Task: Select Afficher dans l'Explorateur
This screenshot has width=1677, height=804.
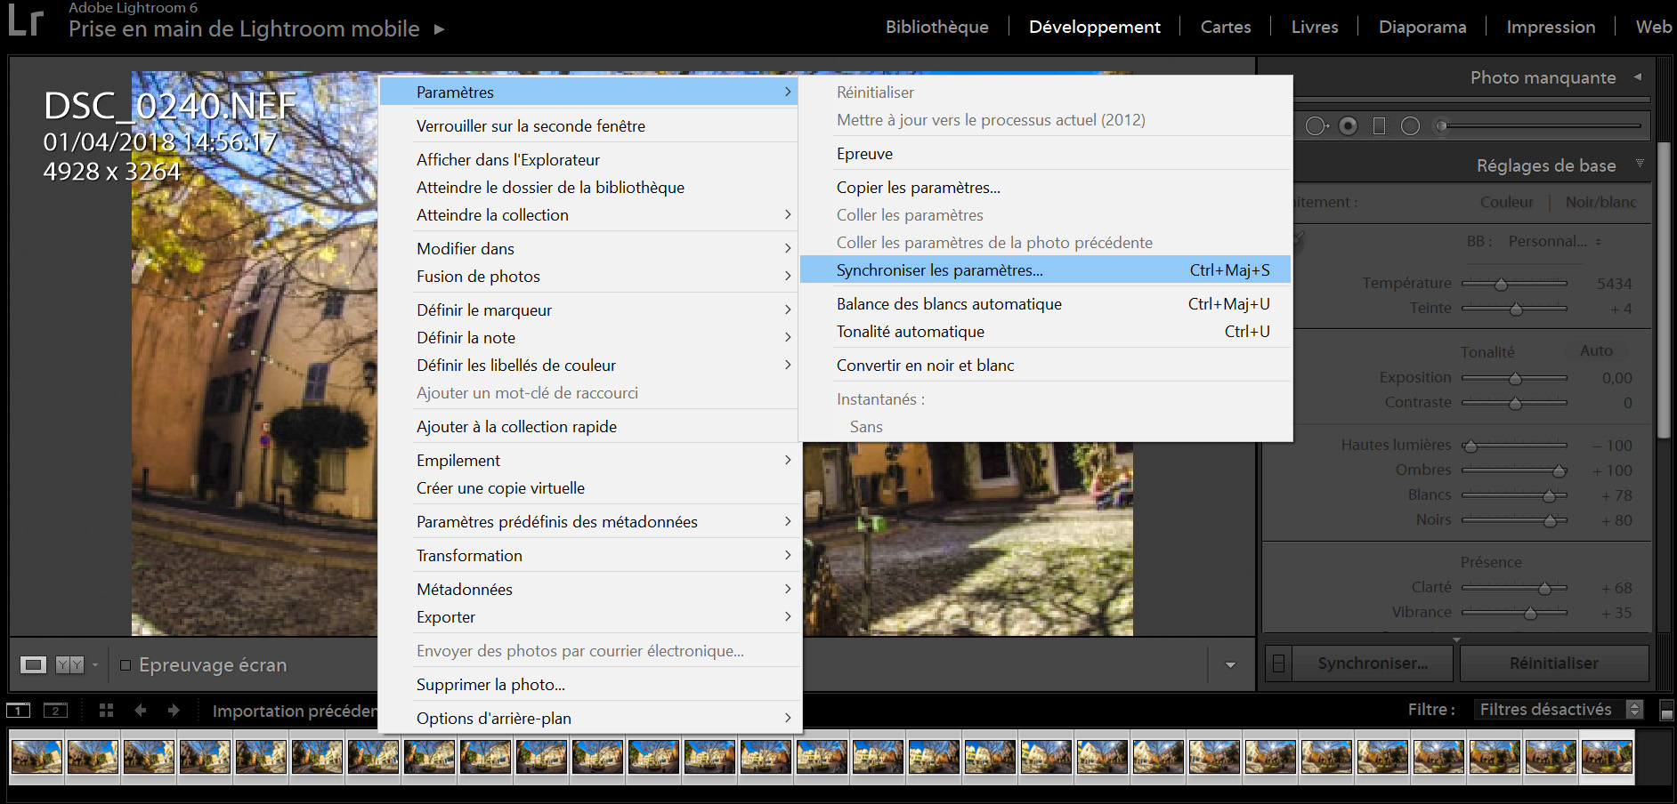Action: pyautogui.click(x=588, y=160)
